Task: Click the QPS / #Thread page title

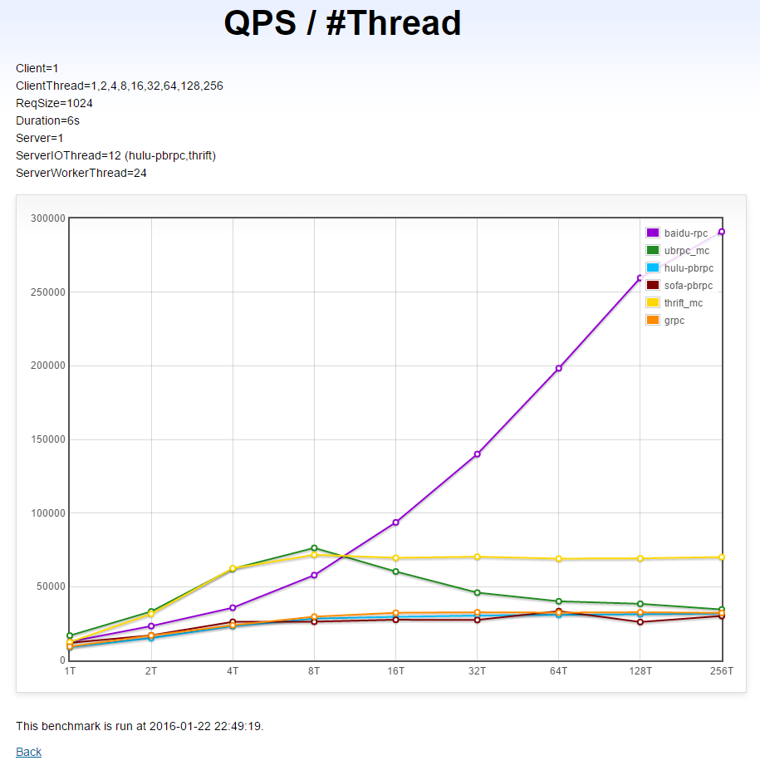Action: click(342, 23)
